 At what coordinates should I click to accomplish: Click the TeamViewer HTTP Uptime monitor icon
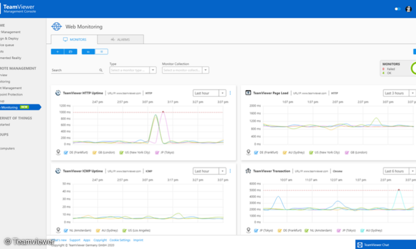(58, 93)
